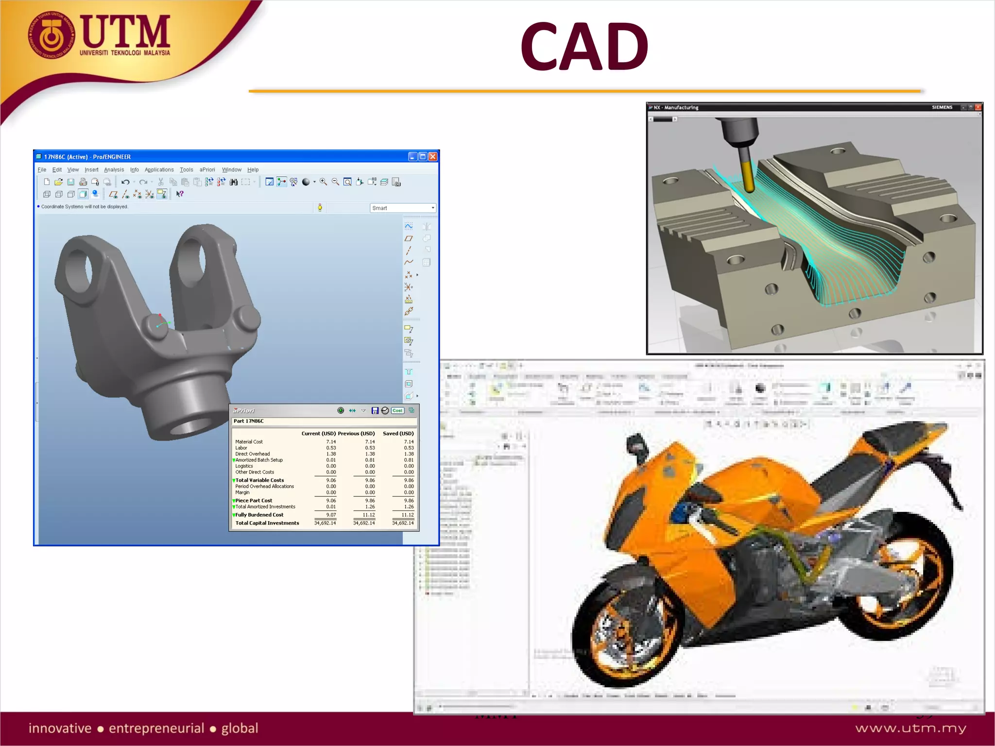
Task: Toggle datum axes display
Action: 125,194
